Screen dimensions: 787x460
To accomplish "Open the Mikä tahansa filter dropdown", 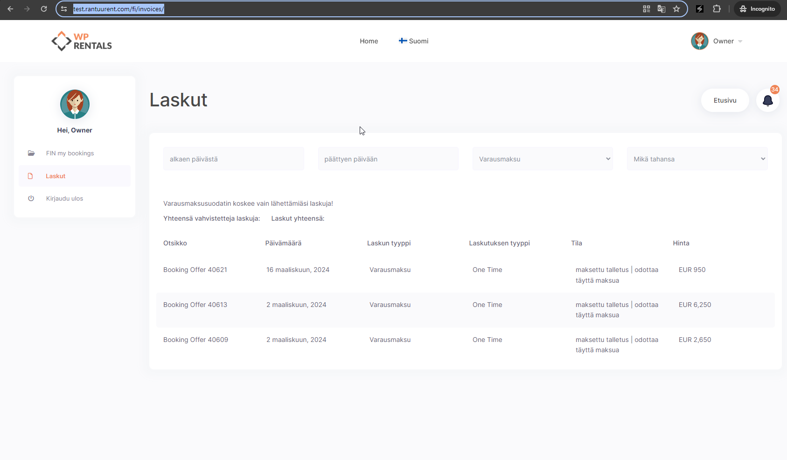I will (697, 159).
